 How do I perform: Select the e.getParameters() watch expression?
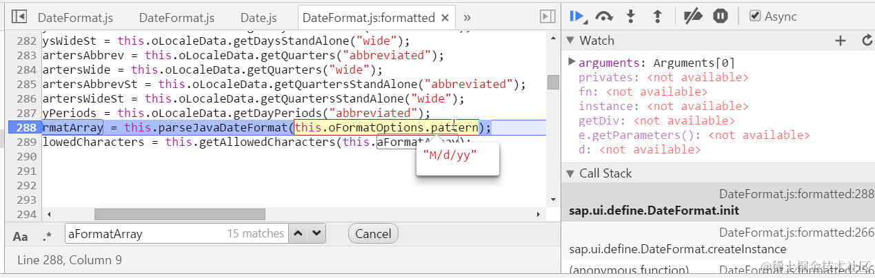(694, 135)
